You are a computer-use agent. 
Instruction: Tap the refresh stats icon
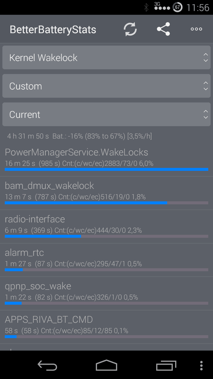pos(130,29)
